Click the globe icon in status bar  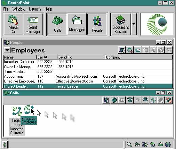pos(168,145)
